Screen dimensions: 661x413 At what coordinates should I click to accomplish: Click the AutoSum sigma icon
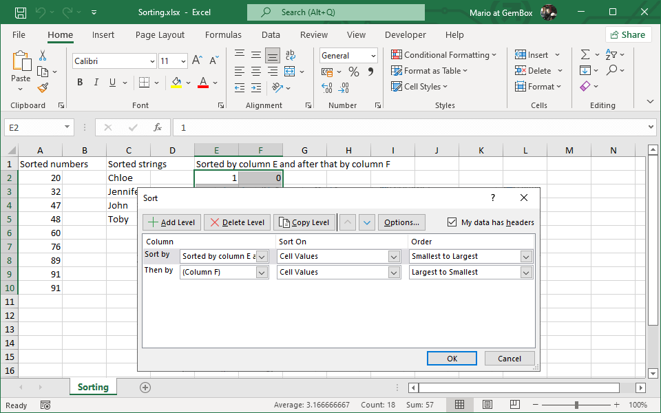pyautogui.click(x=585, y=54)
